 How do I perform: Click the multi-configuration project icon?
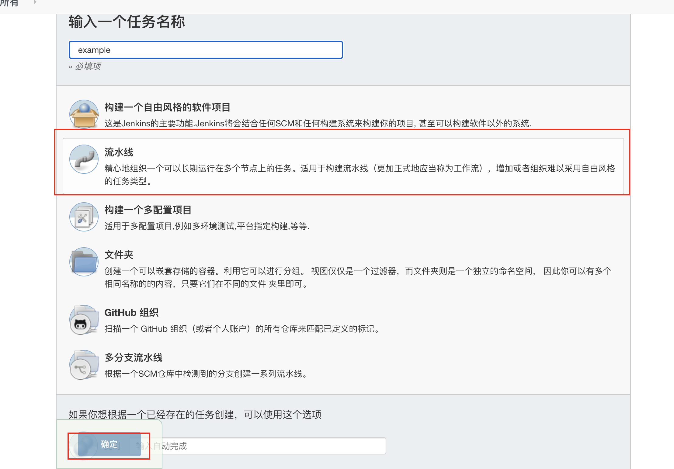(x=84, y=217)
